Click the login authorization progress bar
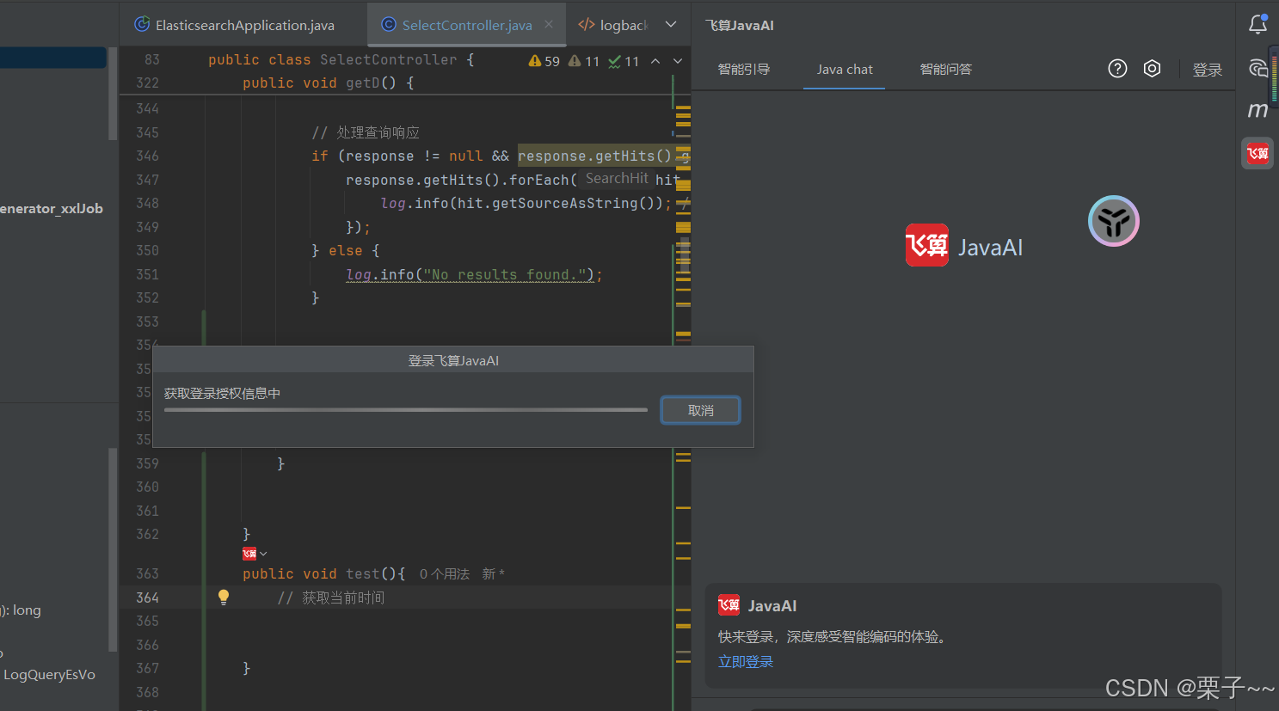The height and width of the screenshot is (711, 1279). (x=406, y=410)
